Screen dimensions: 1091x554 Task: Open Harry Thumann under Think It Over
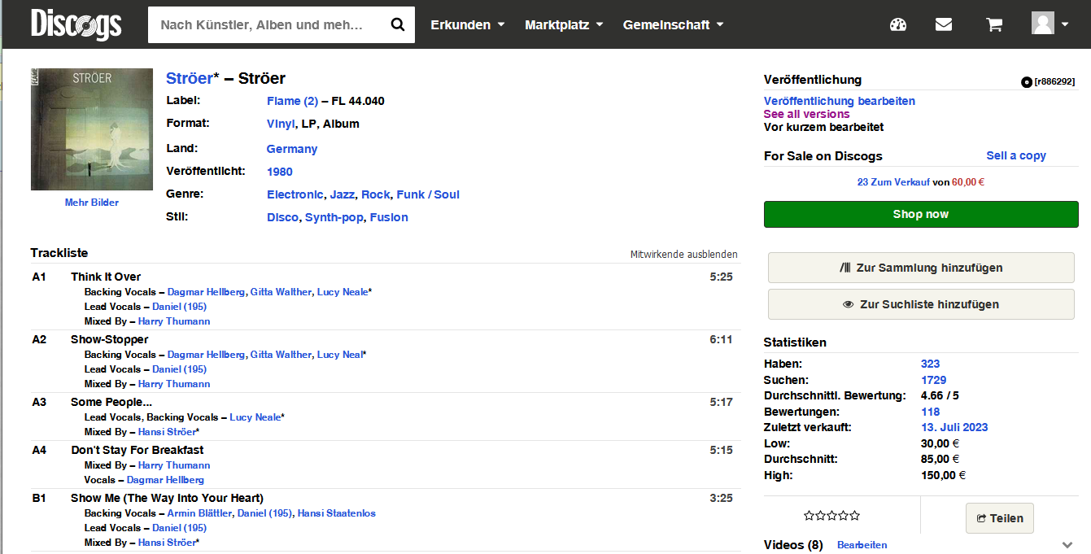pyautogui.click(x=174, y=321)
